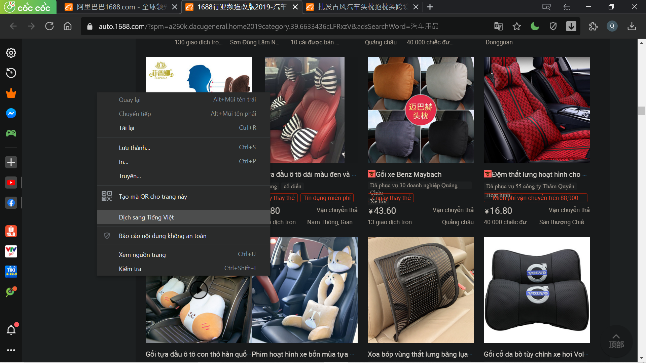Viewport: 646px width, 363px height.
Task: Choose Truyền... cast option
Action: click(183, 176)
